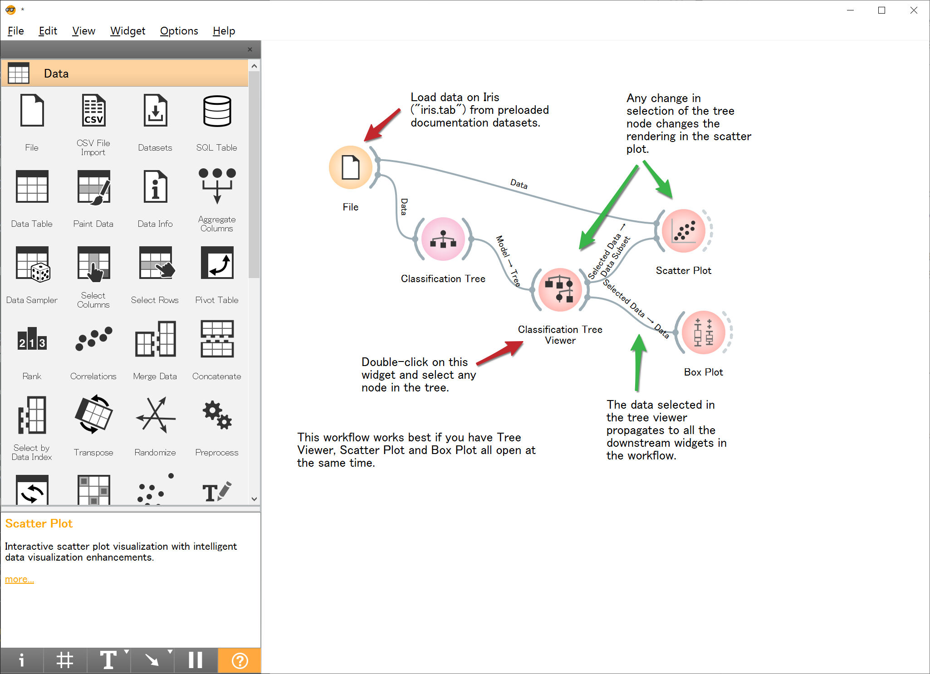
Task: Select the File widget icon
Action: (31, 110)
